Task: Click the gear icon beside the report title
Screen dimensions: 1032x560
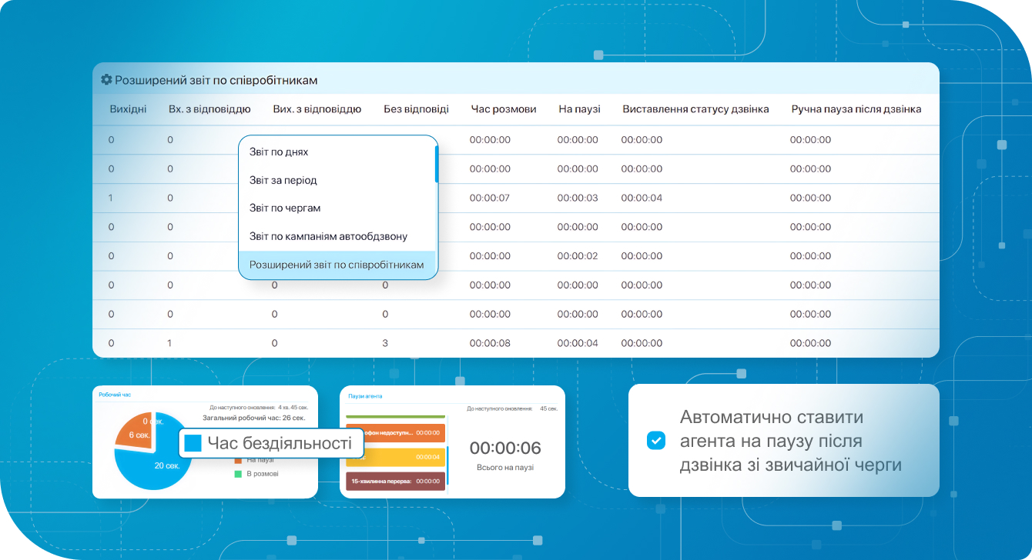Action: point(106,80)
